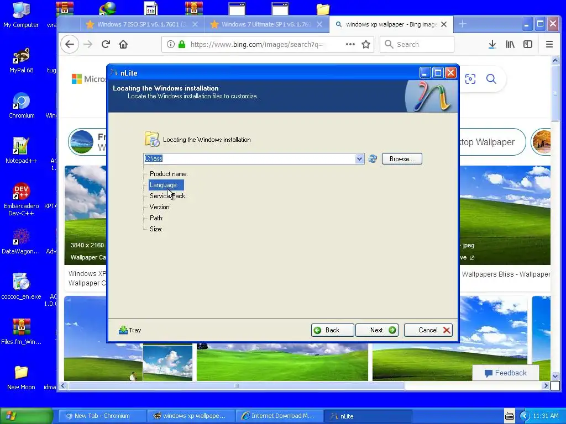Open the browser home page
566x424 pixels.
pyautogui.click(x=123, y=44)
